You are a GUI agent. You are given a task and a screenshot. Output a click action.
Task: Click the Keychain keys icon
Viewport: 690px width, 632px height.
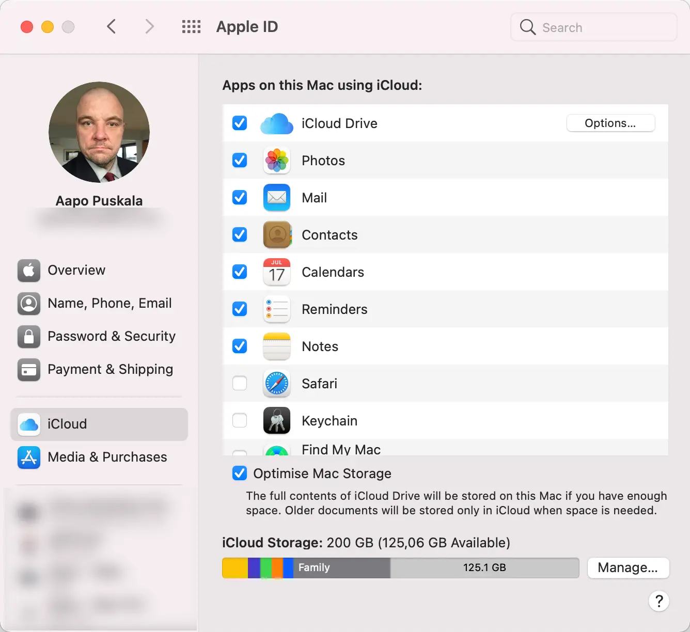tap(277, 421)
